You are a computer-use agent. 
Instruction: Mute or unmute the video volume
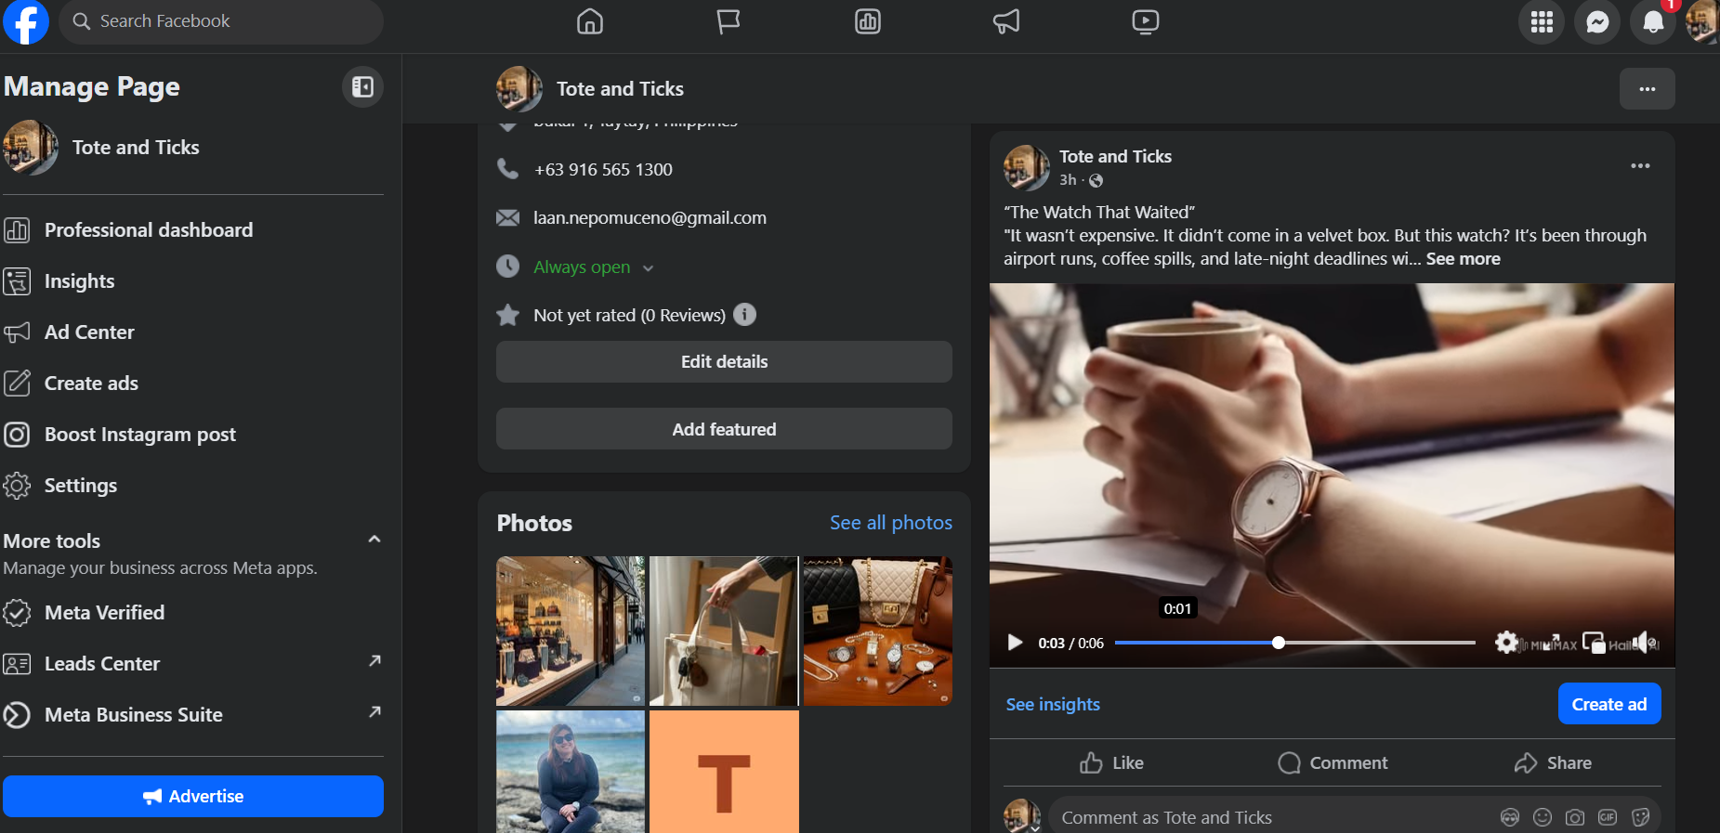point(1644,643)
